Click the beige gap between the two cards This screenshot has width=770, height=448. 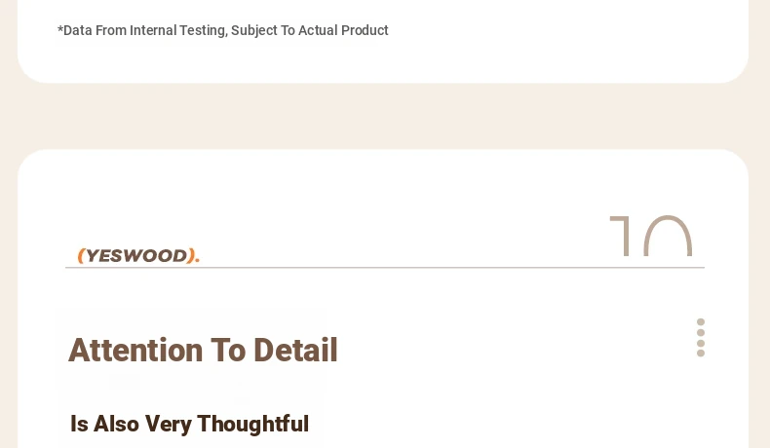[x=383, y=116]
